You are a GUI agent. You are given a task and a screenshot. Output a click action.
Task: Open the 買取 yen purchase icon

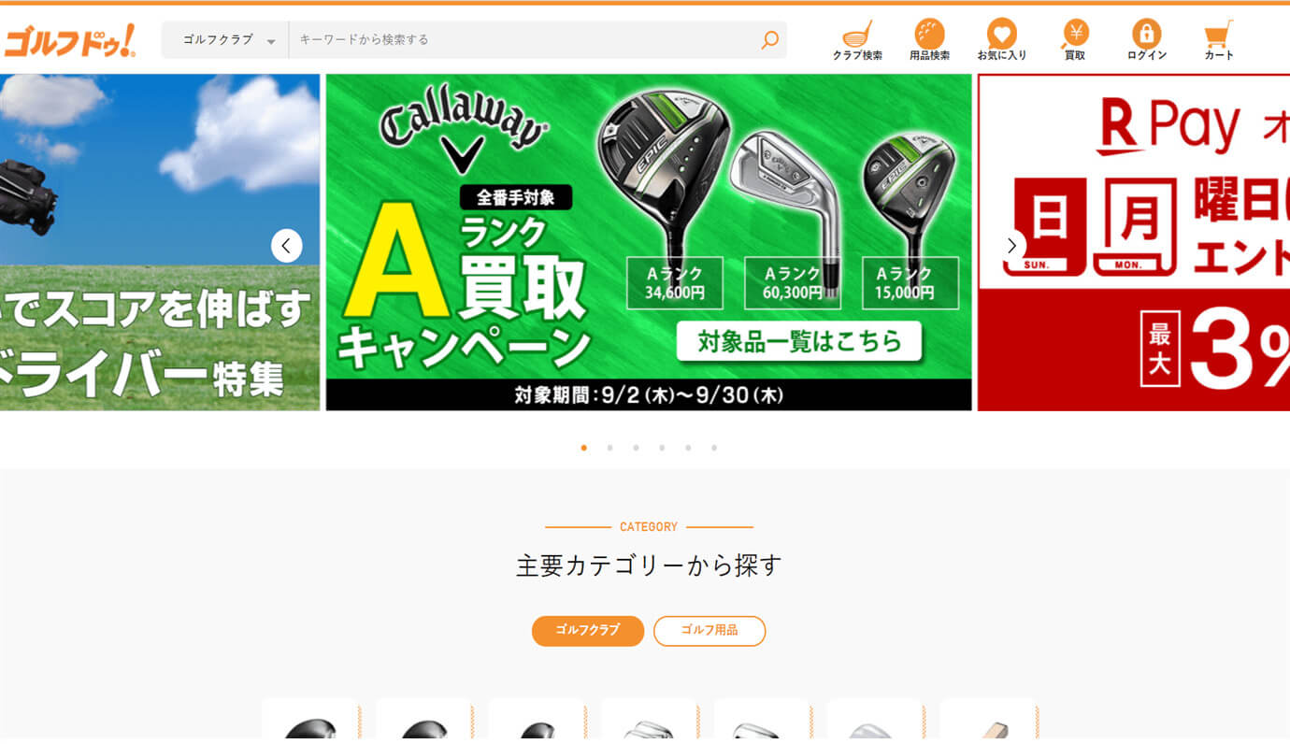1075,40
